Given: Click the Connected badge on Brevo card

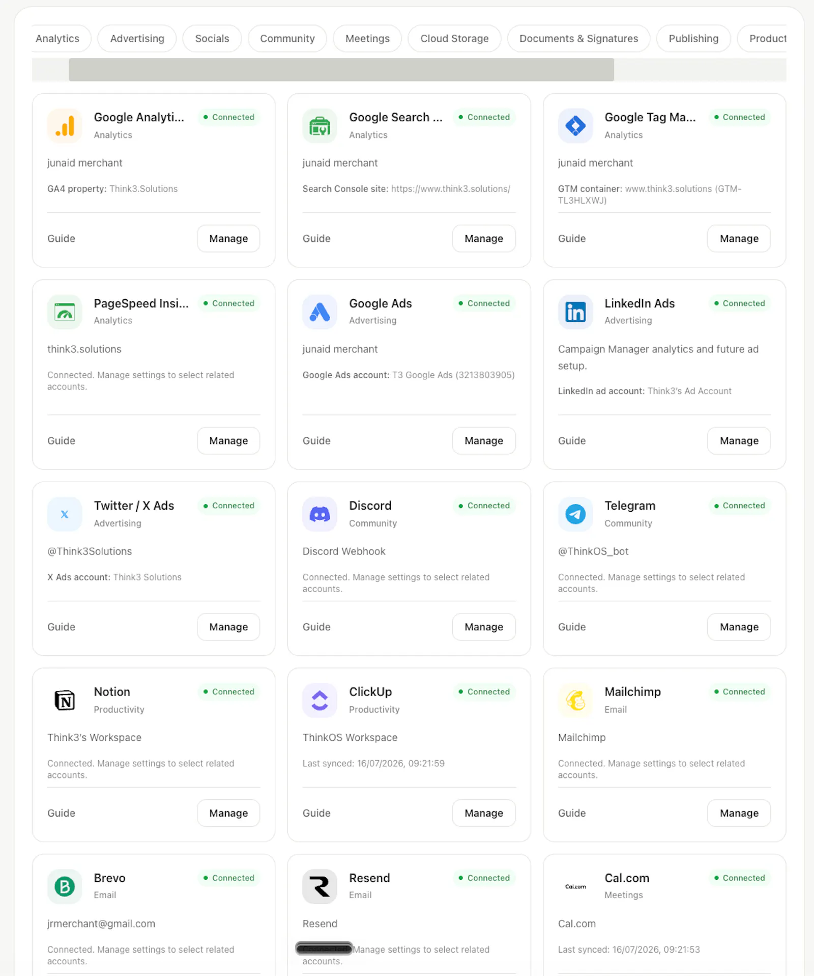Looking at the screenshot, I should (x=228, y=878).
